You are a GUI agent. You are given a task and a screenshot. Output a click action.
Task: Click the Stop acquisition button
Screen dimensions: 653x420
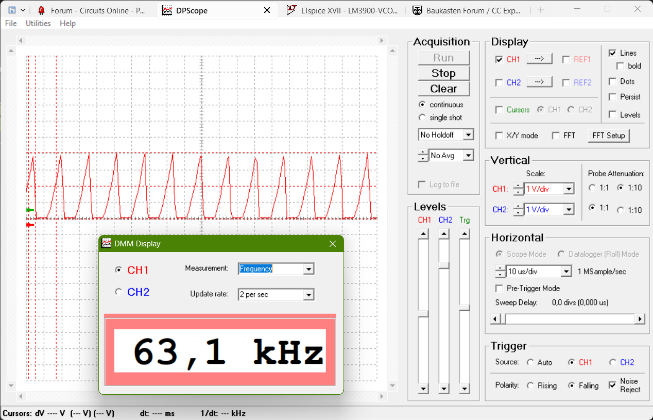click(x=443, y=73)
